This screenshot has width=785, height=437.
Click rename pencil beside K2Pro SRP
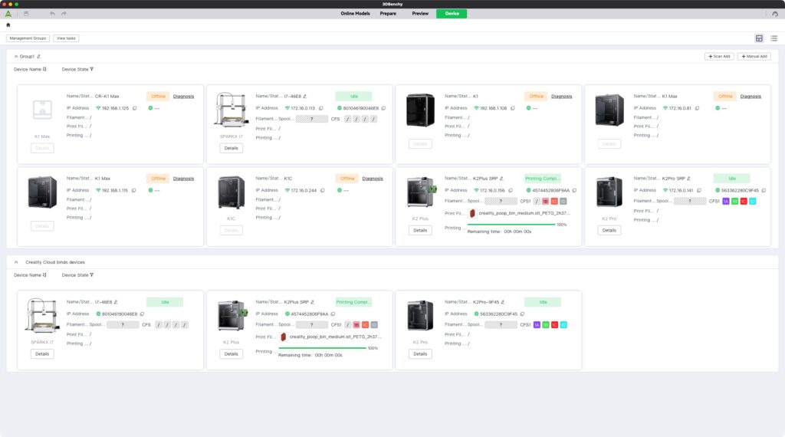pyautogui.click(x=688, y=179)
